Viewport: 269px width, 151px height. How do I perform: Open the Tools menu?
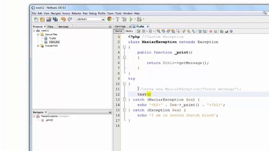(x=119, y=13)
